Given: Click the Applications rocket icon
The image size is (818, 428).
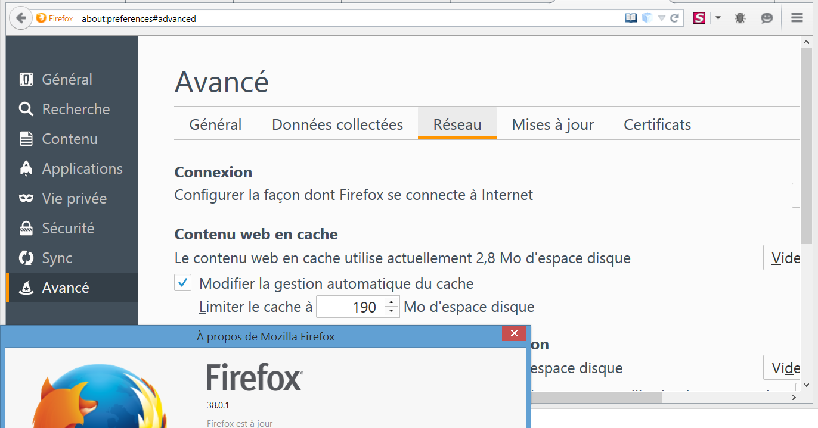Looking at the screenshot, I should point(26,168).
